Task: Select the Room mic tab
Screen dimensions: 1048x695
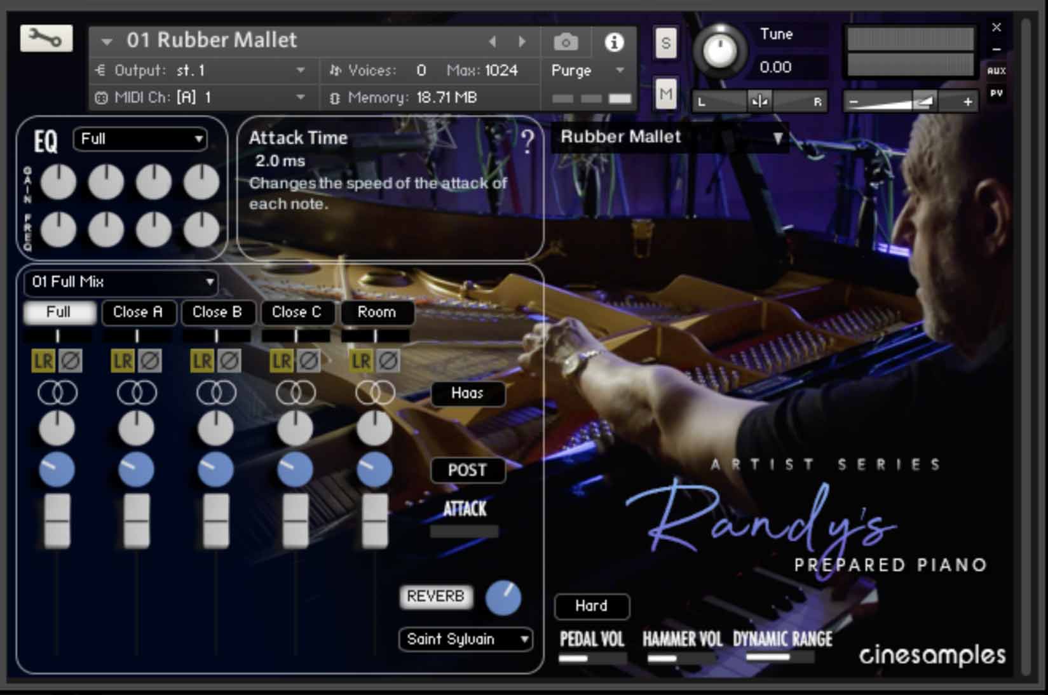Action: 377,313
